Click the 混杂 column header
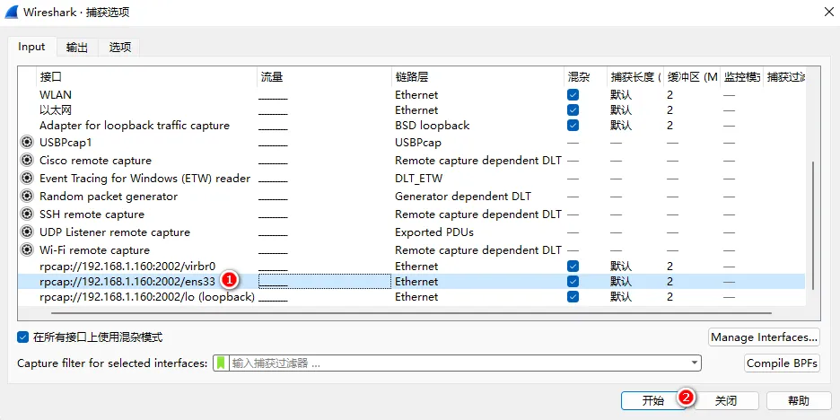Viewport: 840px width, 420px height. [585, 77]
